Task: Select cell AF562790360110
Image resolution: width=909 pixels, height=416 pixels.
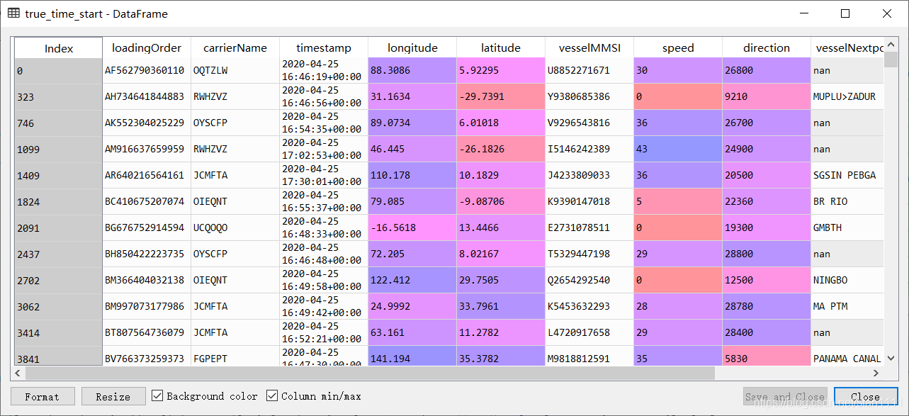Action: pos(147,70)
